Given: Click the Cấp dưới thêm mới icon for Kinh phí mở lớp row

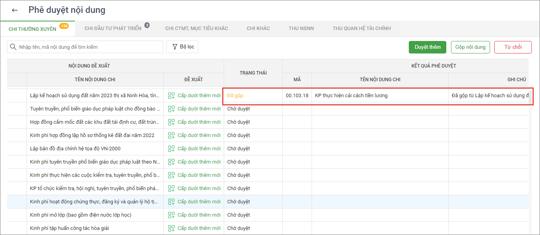Looking at the screenshot, I should (171, 215).
